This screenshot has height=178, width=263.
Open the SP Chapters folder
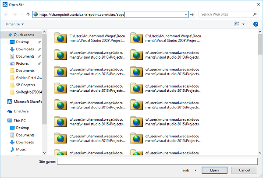click(x=23, y=85)
